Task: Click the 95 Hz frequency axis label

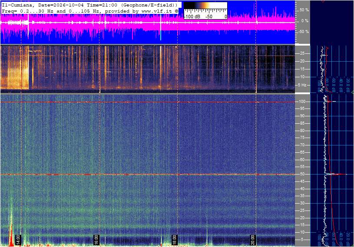Action: (x=302, y=109)
